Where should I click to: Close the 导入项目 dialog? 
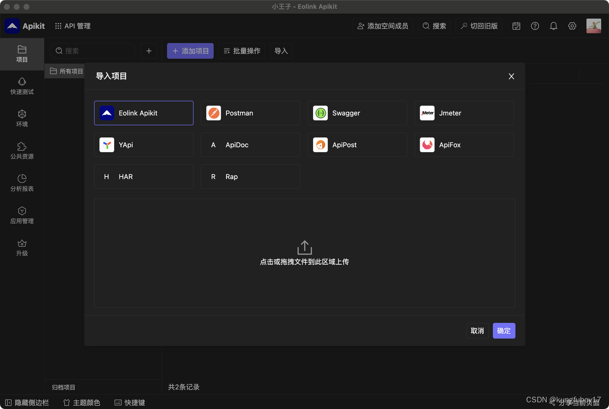tap(511, 76)
